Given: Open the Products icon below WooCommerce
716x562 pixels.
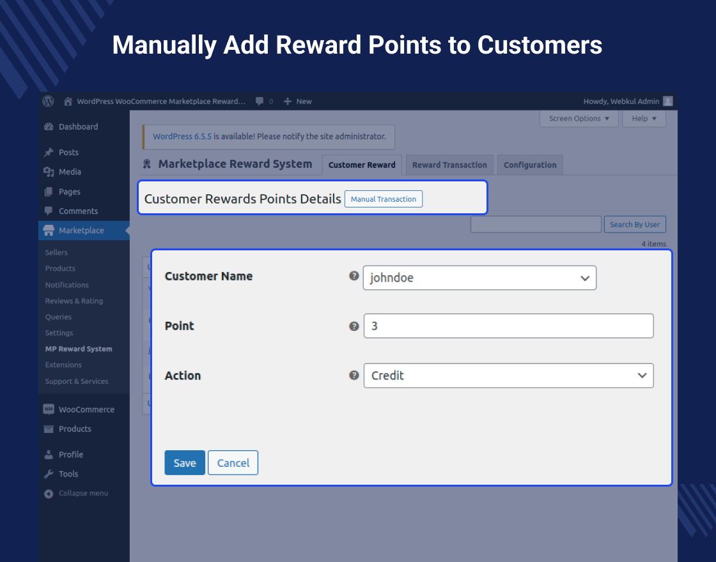Looking at the screenshot, I should pyautogui.click(x=49, y=429).
